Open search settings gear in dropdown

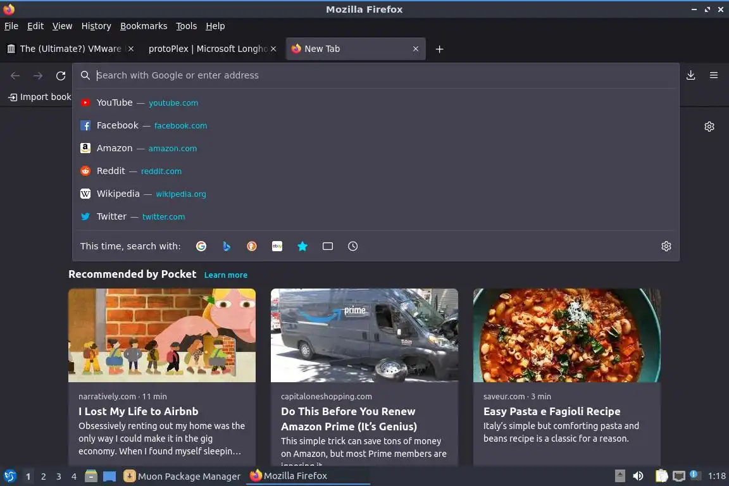(666, 246)
